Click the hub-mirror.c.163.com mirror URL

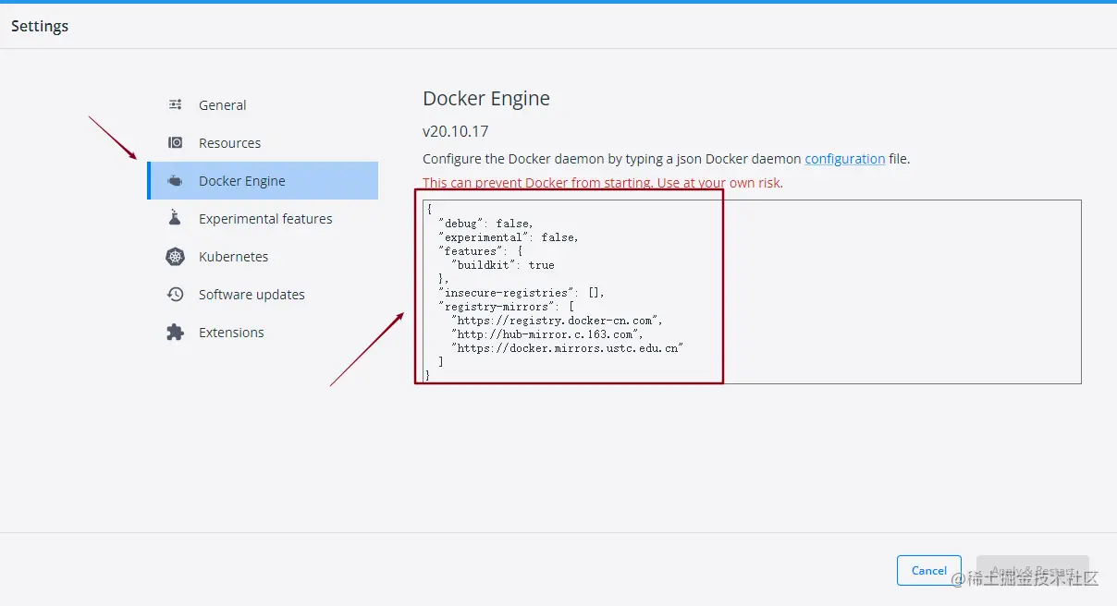pyautogui.click(x=546, y=334)
